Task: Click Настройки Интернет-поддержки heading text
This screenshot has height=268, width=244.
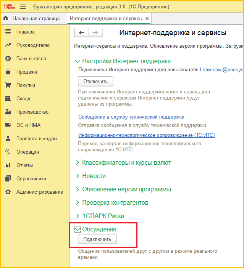Action: click(126, 61)
